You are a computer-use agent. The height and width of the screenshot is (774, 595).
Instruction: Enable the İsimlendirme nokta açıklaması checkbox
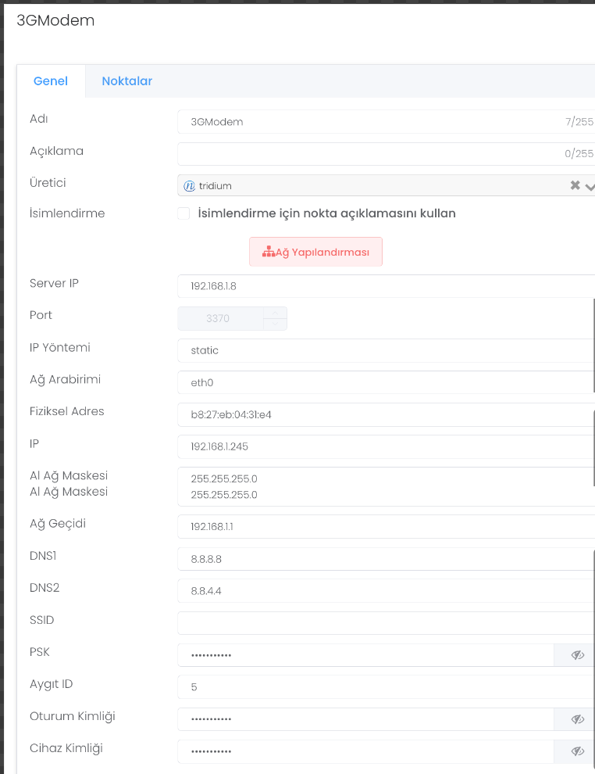[x=183, y=213]
